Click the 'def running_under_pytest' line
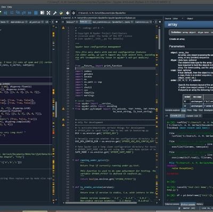 pos(92,160)
